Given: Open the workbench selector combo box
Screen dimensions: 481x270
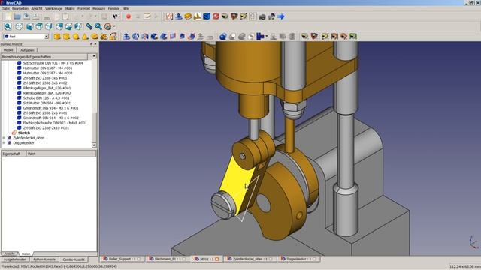Looking at the screenshot, I should 26,37.
